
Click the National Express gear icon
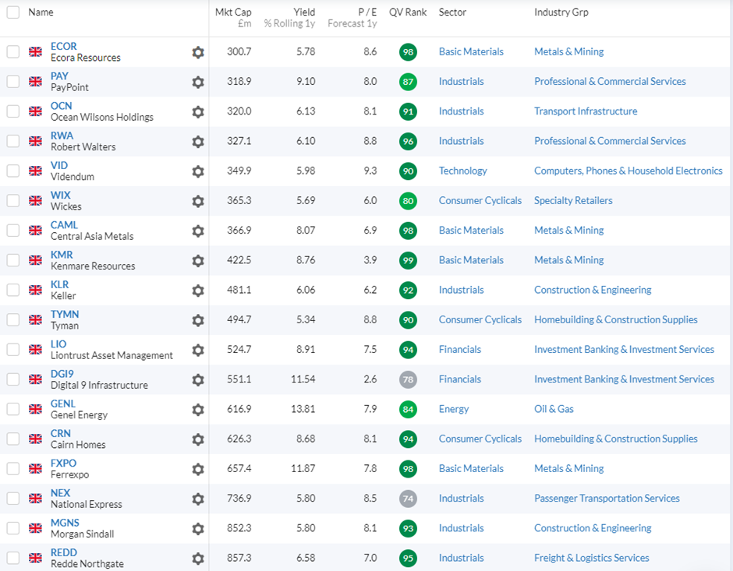pos(198,499)
